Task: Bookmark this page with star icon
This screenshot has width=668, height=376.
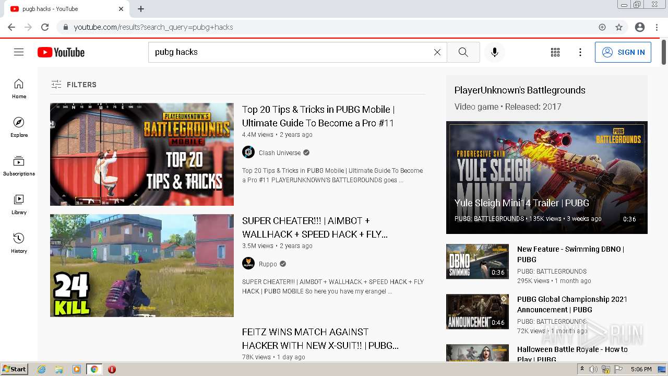Action: click(x=619, y=27)
